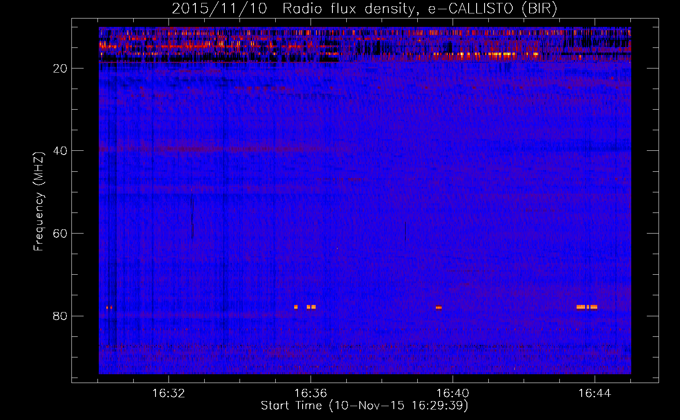Click the 16:32 time tick label
The width and height of the screenshot is (680, 420).
(169, 394)
